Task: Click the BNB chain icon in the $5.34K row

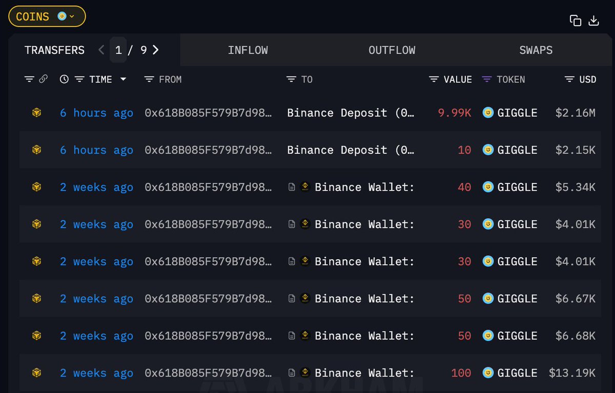Action: 36,187
